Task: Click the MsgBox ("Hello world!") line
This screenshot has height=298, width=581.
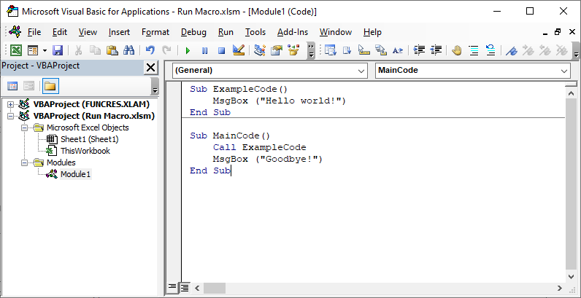Action: (280, 101)
